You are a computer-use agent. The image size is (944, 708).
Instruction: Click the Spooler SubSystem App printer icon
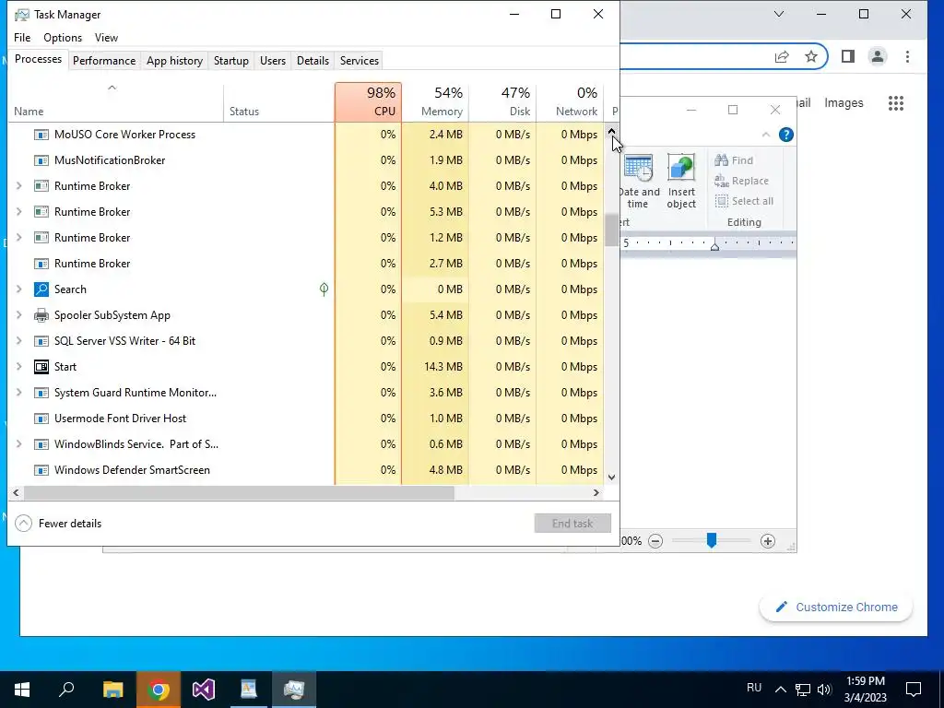tap(41, 315)
